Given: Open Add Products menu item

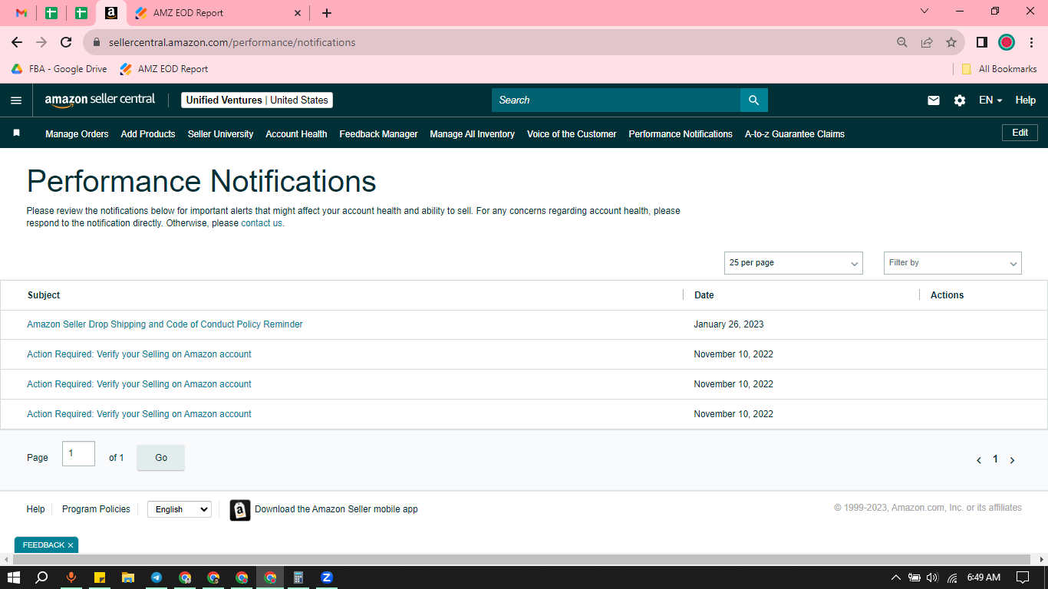Looking at the screenshot, I should pos(148,133).
